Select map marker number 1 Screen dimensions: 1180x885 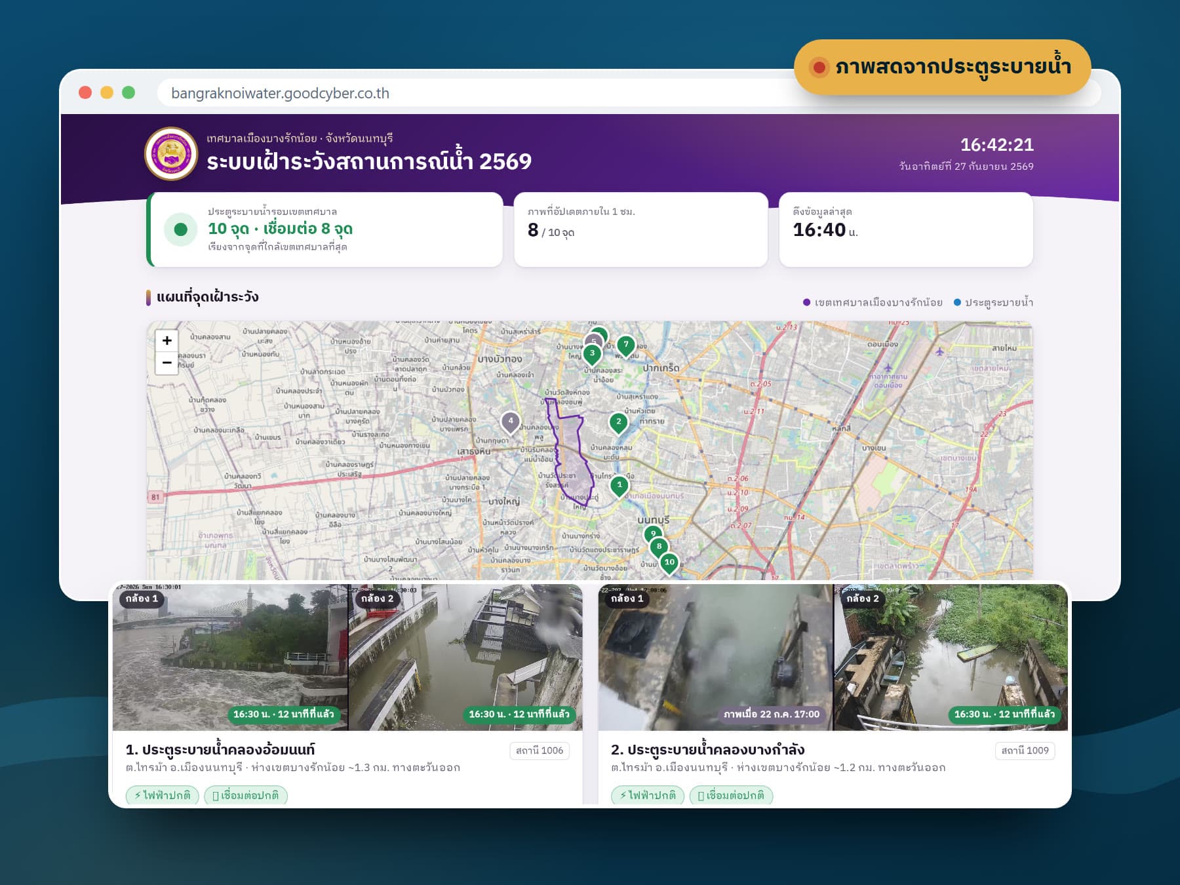[x=619, y=486]
